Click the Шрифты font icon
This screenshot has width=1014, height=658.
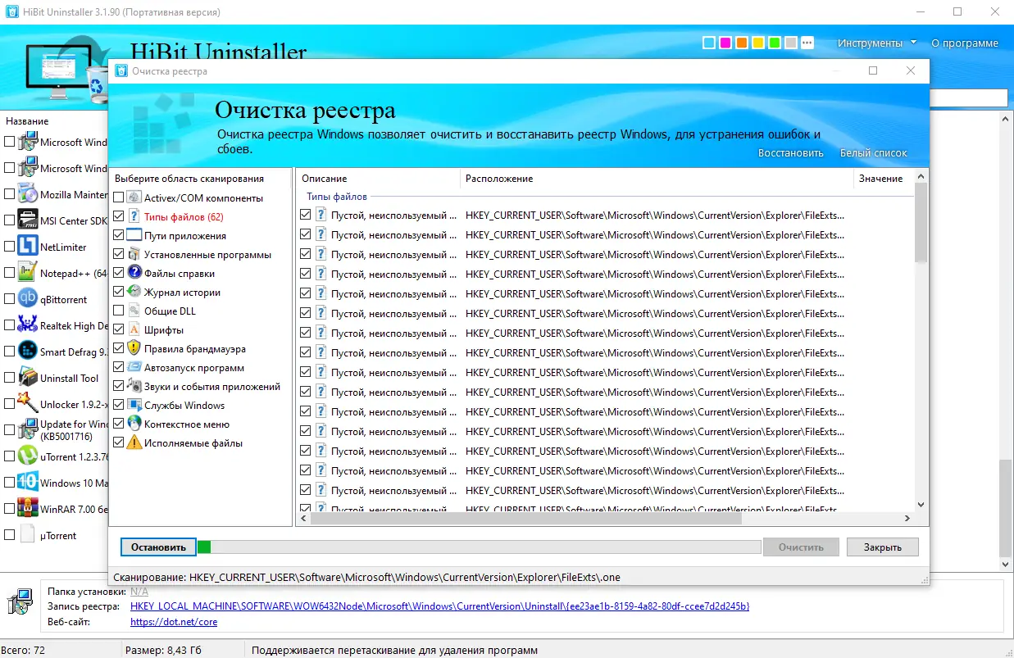(x=134, y=330)
